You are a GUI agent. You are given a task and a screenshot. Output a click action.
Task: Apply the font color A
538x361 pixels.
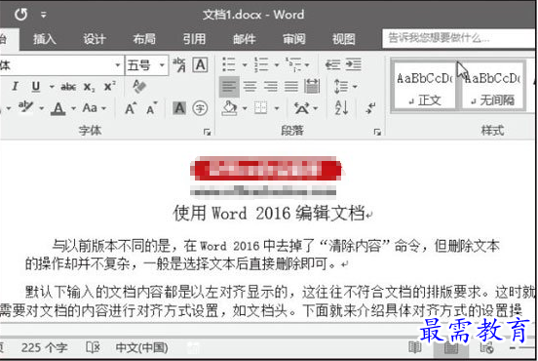tap(58, 108)
